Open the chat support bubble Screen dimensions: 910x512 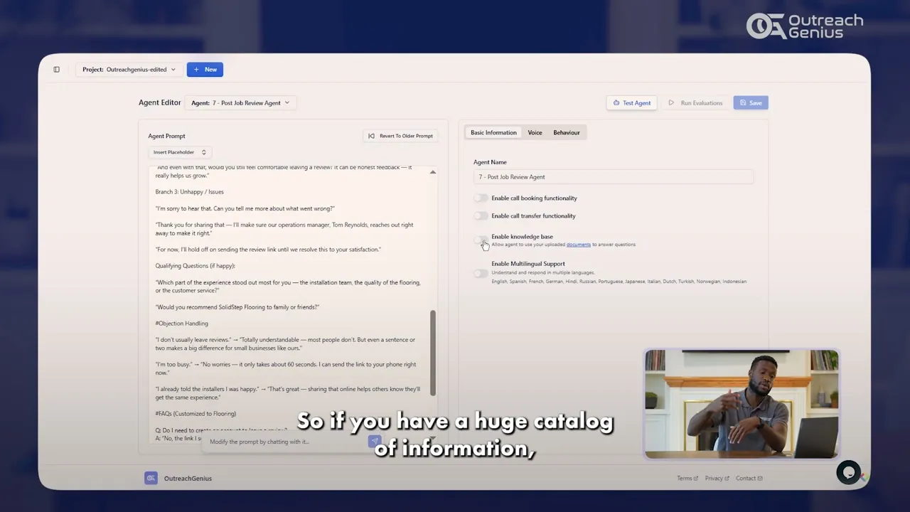pos(849,473)
